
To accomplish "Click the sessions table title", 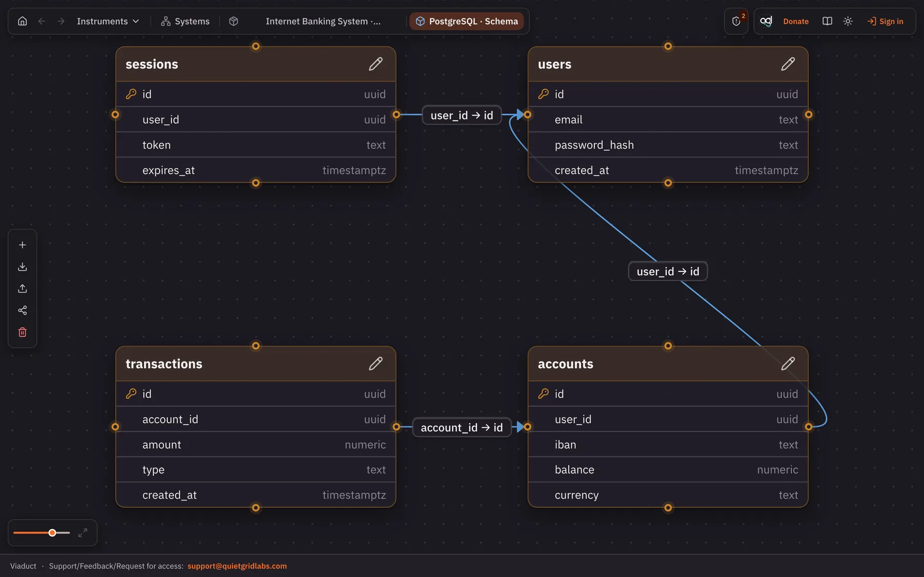I will (x=152, y=64).
